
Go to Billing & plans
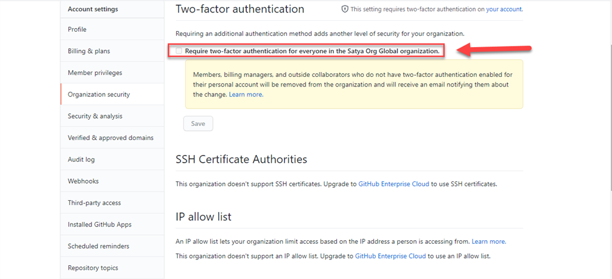point(112,51)
